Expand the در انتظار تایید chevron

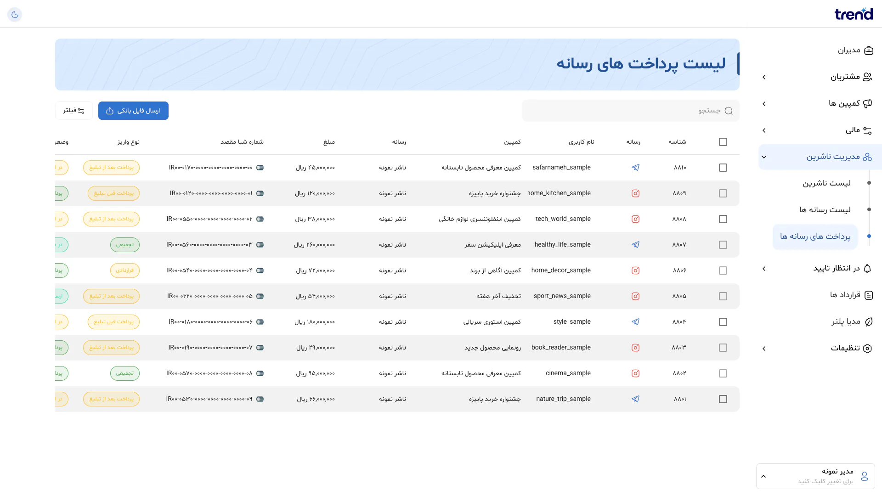tap(764, 269)
